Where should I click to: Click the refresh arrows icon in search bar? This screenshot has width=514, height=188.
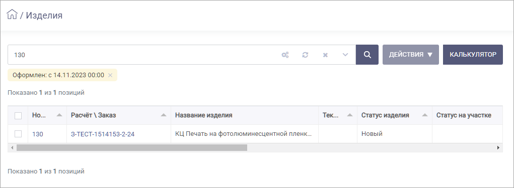coord(305,55)
